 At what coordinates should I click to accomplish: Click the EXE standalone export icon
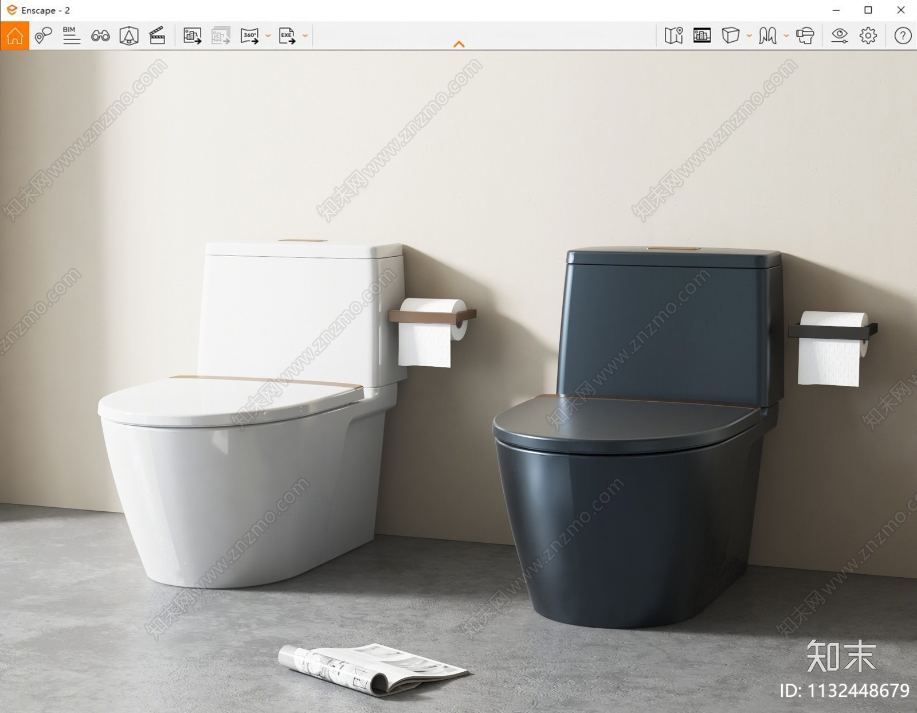pyautogui.click(x=287, y=36)
